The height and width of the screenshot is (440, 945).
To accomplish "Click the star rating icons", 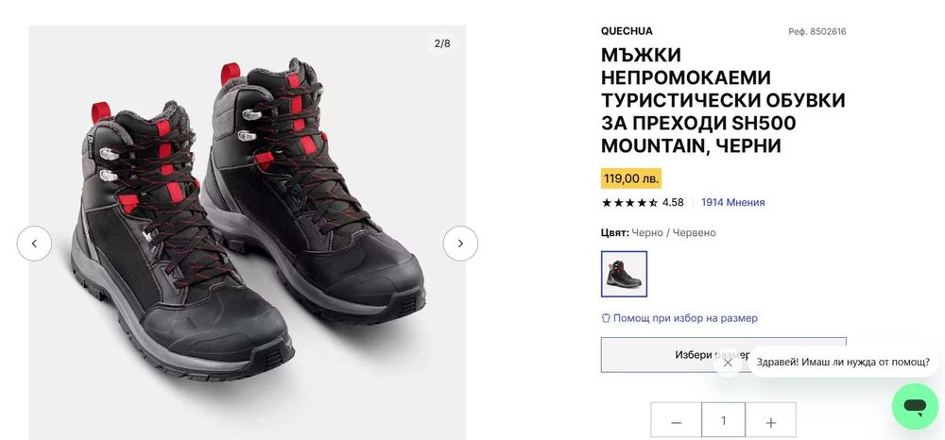I will [x=629, y=202].
